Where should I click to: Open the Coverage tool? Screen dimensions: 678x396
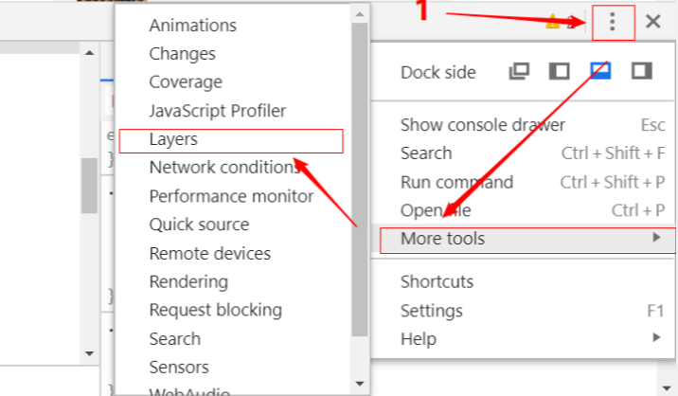pyautogui.click(x=186, y=82)
